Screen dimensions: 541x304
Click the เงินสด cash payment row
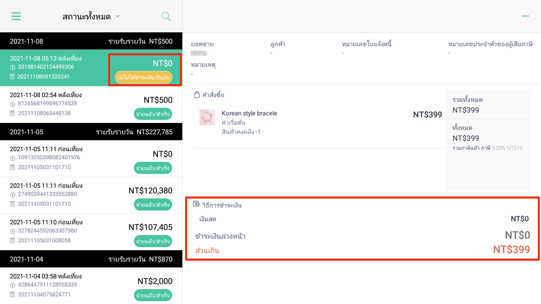(364, 219)
